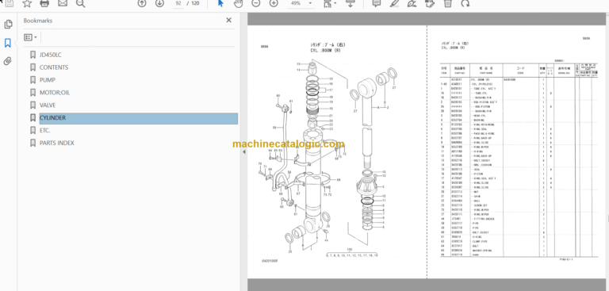Click the bookmark icon beside PUMP
The width and height of the screenshot is (609, 291).
[x=33, y=80]
